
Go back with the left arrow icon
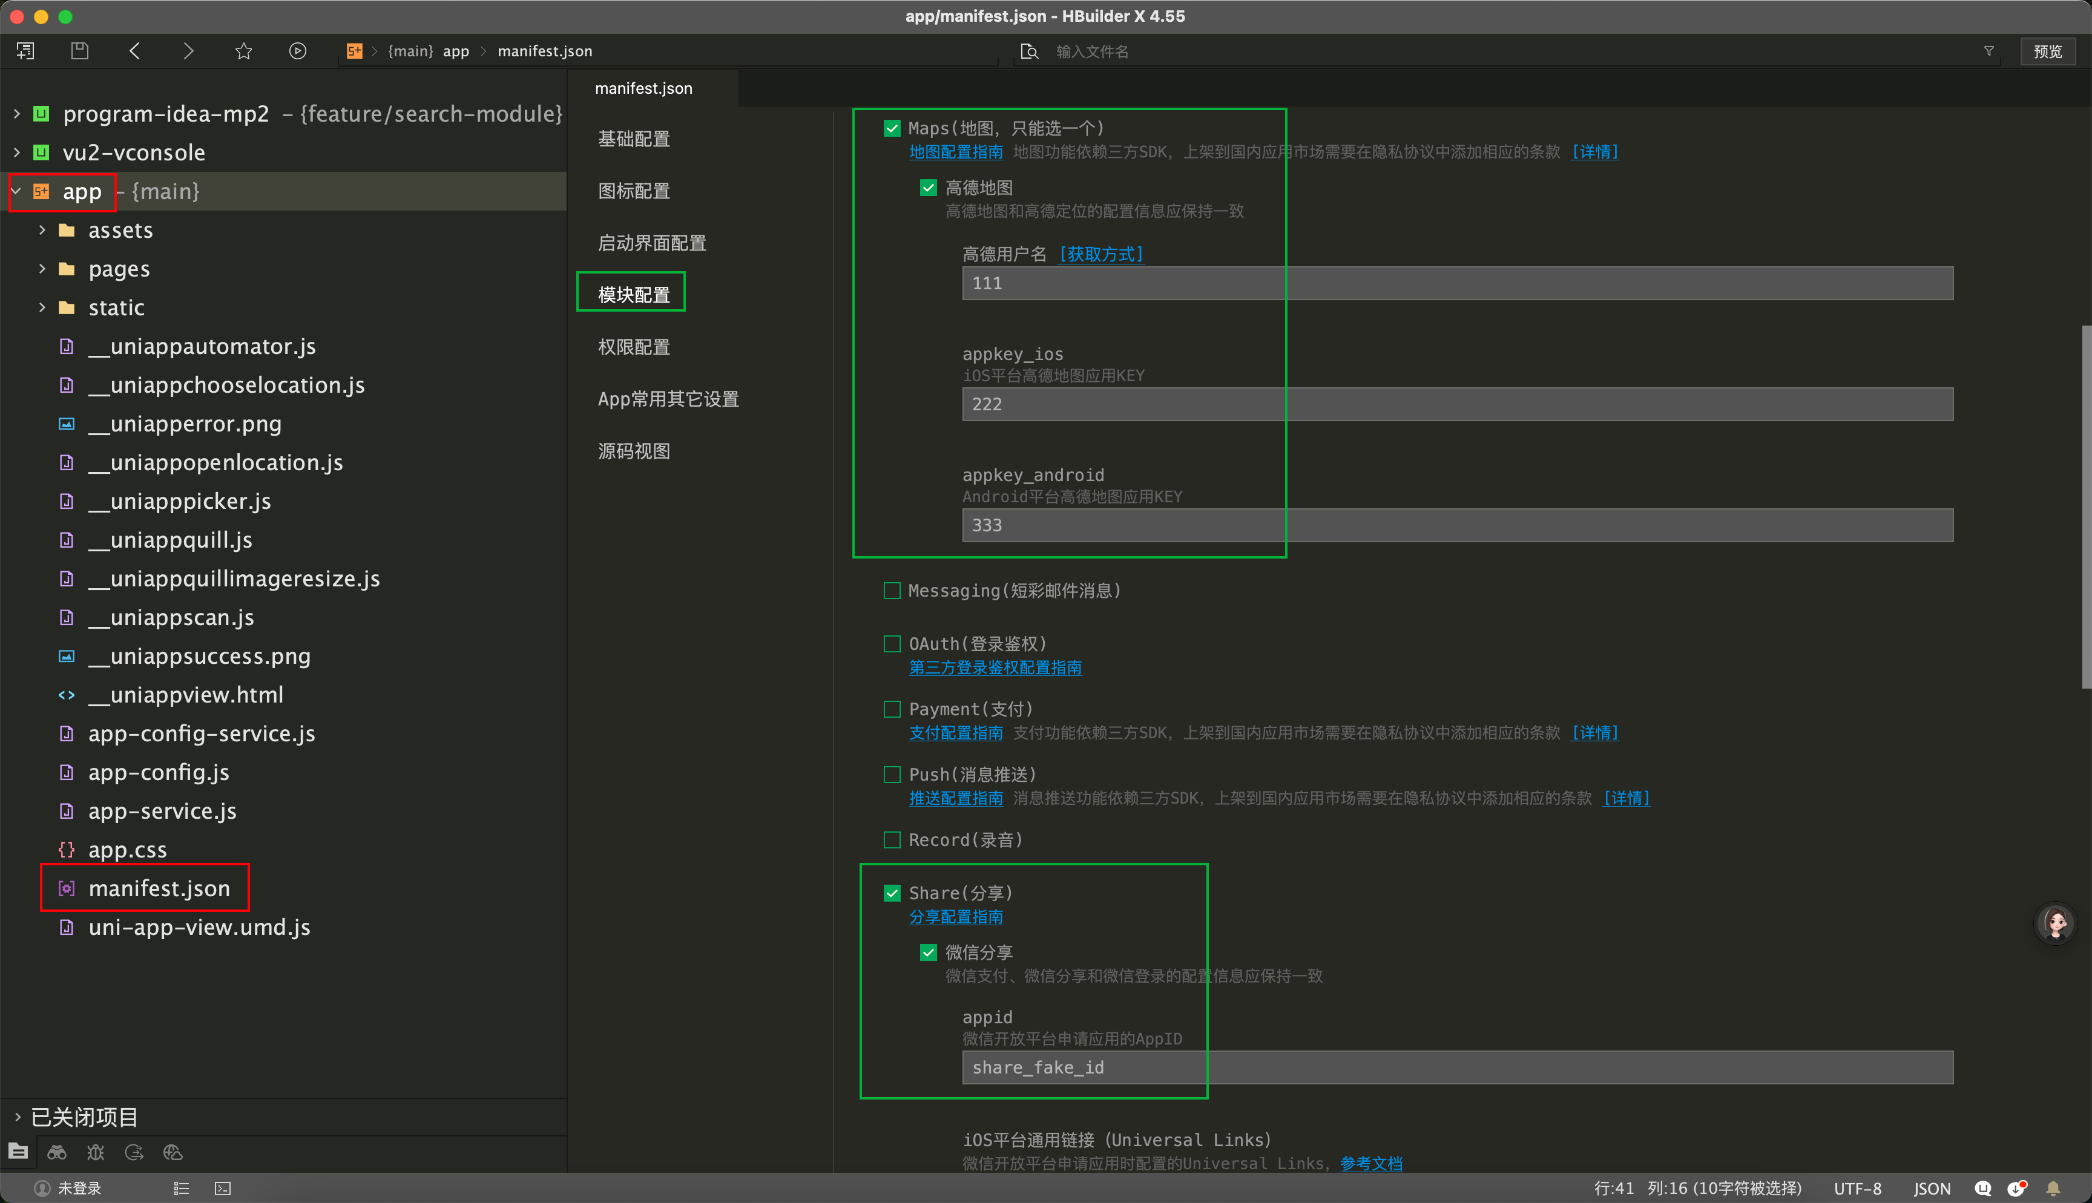(x=136, y=51)
